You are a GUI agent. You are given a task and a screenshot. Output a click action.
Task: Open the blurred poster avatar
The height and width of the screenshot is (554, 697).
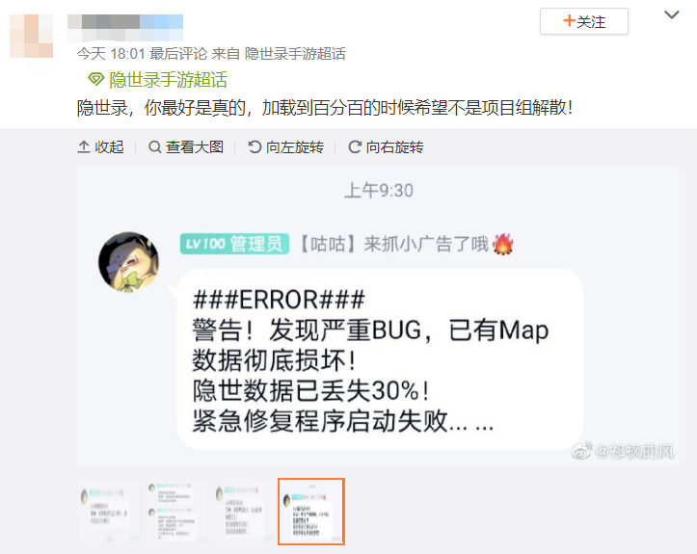(x=32, y=36)
